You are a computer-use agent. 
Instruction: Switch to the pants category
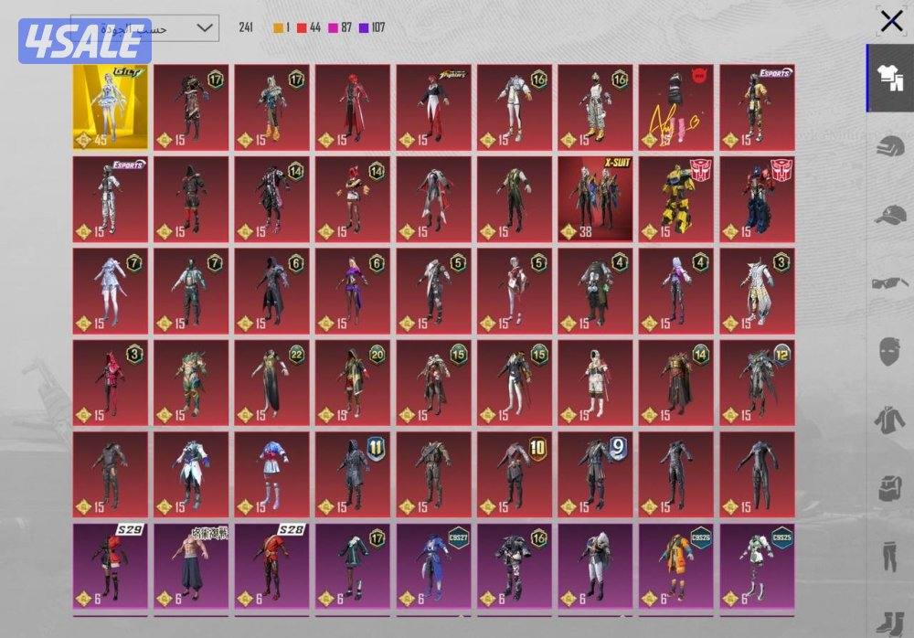point(890,555)
